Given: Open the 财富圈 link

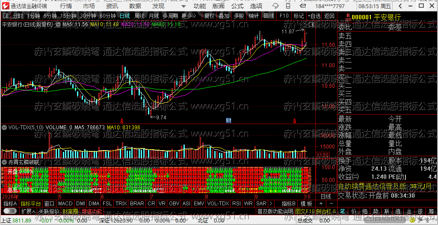Looking at the screenshot, I should 70,211.
